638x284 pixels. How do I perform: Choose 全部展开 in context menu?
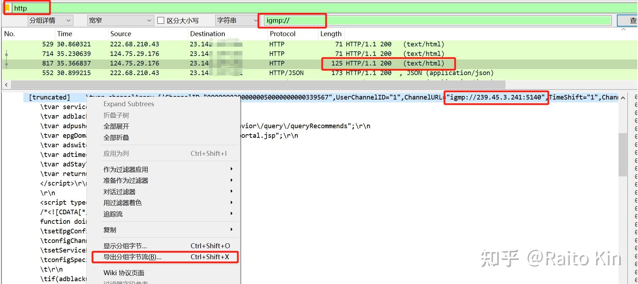[x=116, y=126]
